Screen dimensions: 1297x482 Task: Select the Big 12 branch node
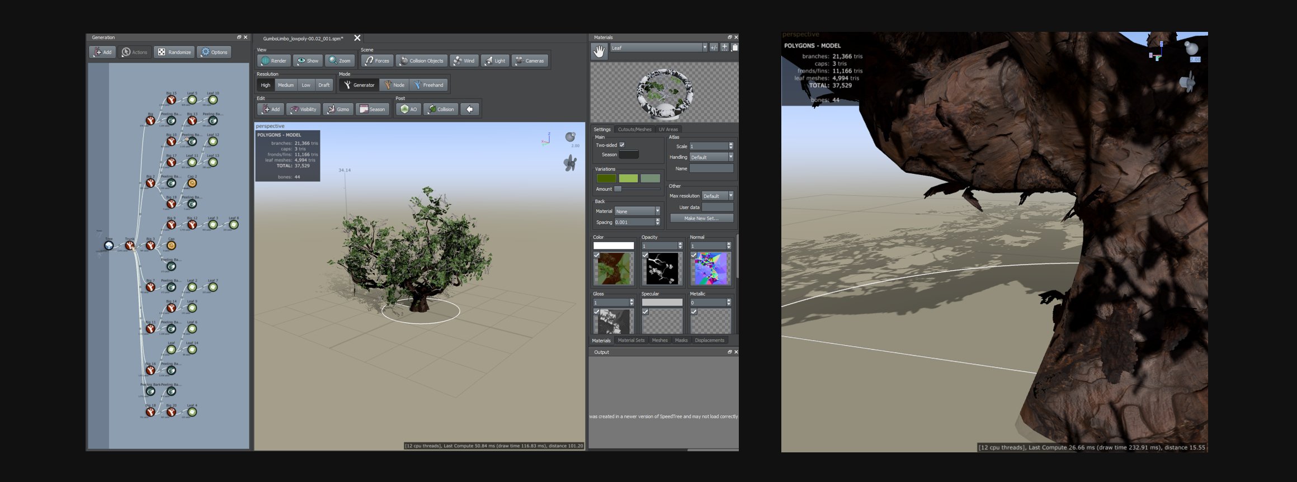(192, 225)
